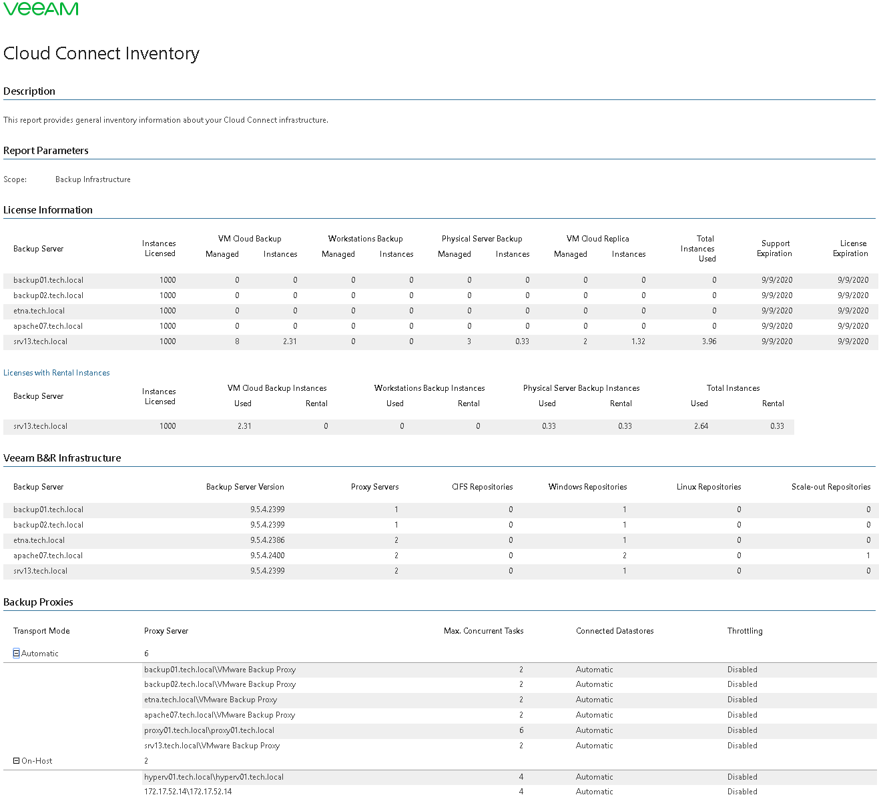Click the 3.96 total instances used value
The image size is (879, 797).
(x=709, y=341)
